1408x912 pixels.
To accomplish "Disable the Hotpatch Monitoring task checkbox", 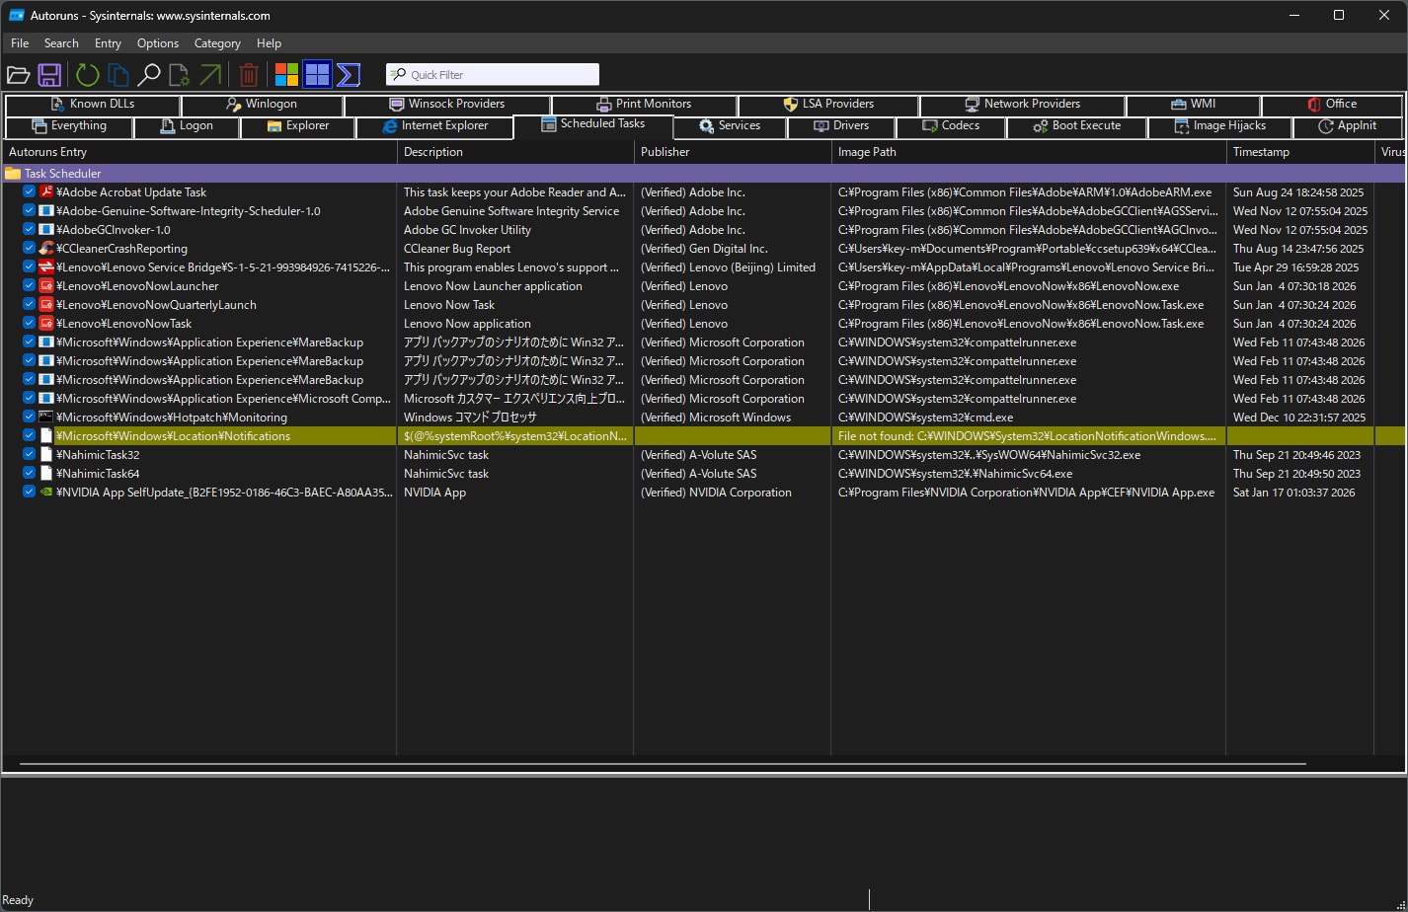I will click(30, 418).
